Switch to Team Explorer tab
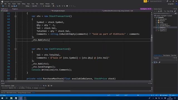The image size is (178, 100). point(167,55)
